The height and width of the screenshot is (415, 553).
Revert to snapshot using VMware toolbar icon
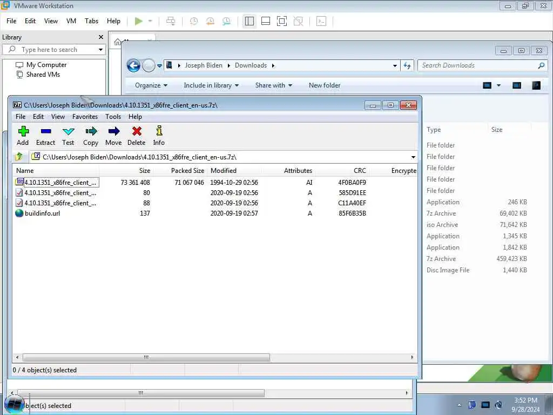coord(210,21)
